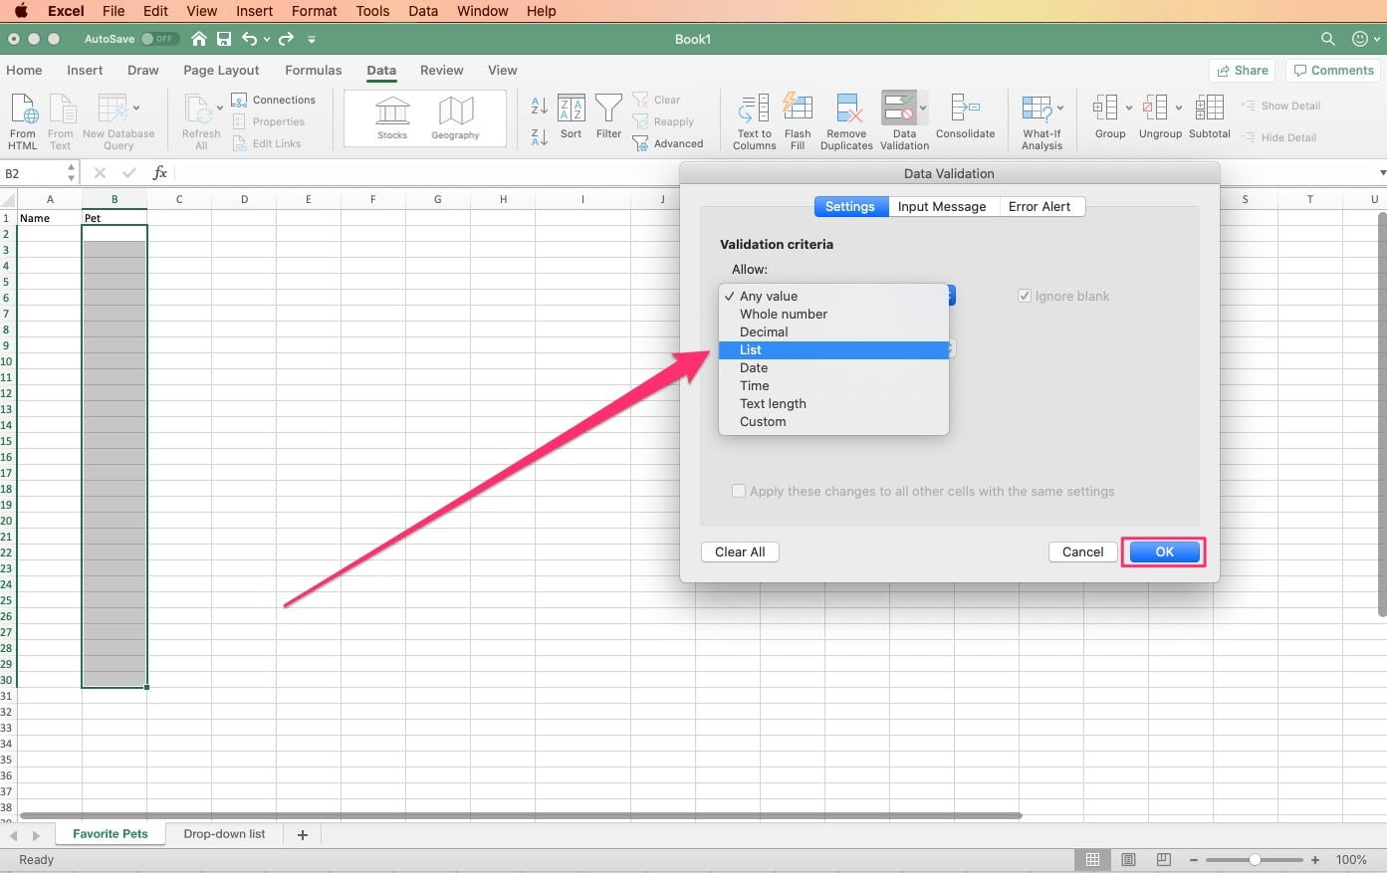The image size is (1387, 873).
Task: Choose Custom in Allow list
Action: click(x=834, y=422)
